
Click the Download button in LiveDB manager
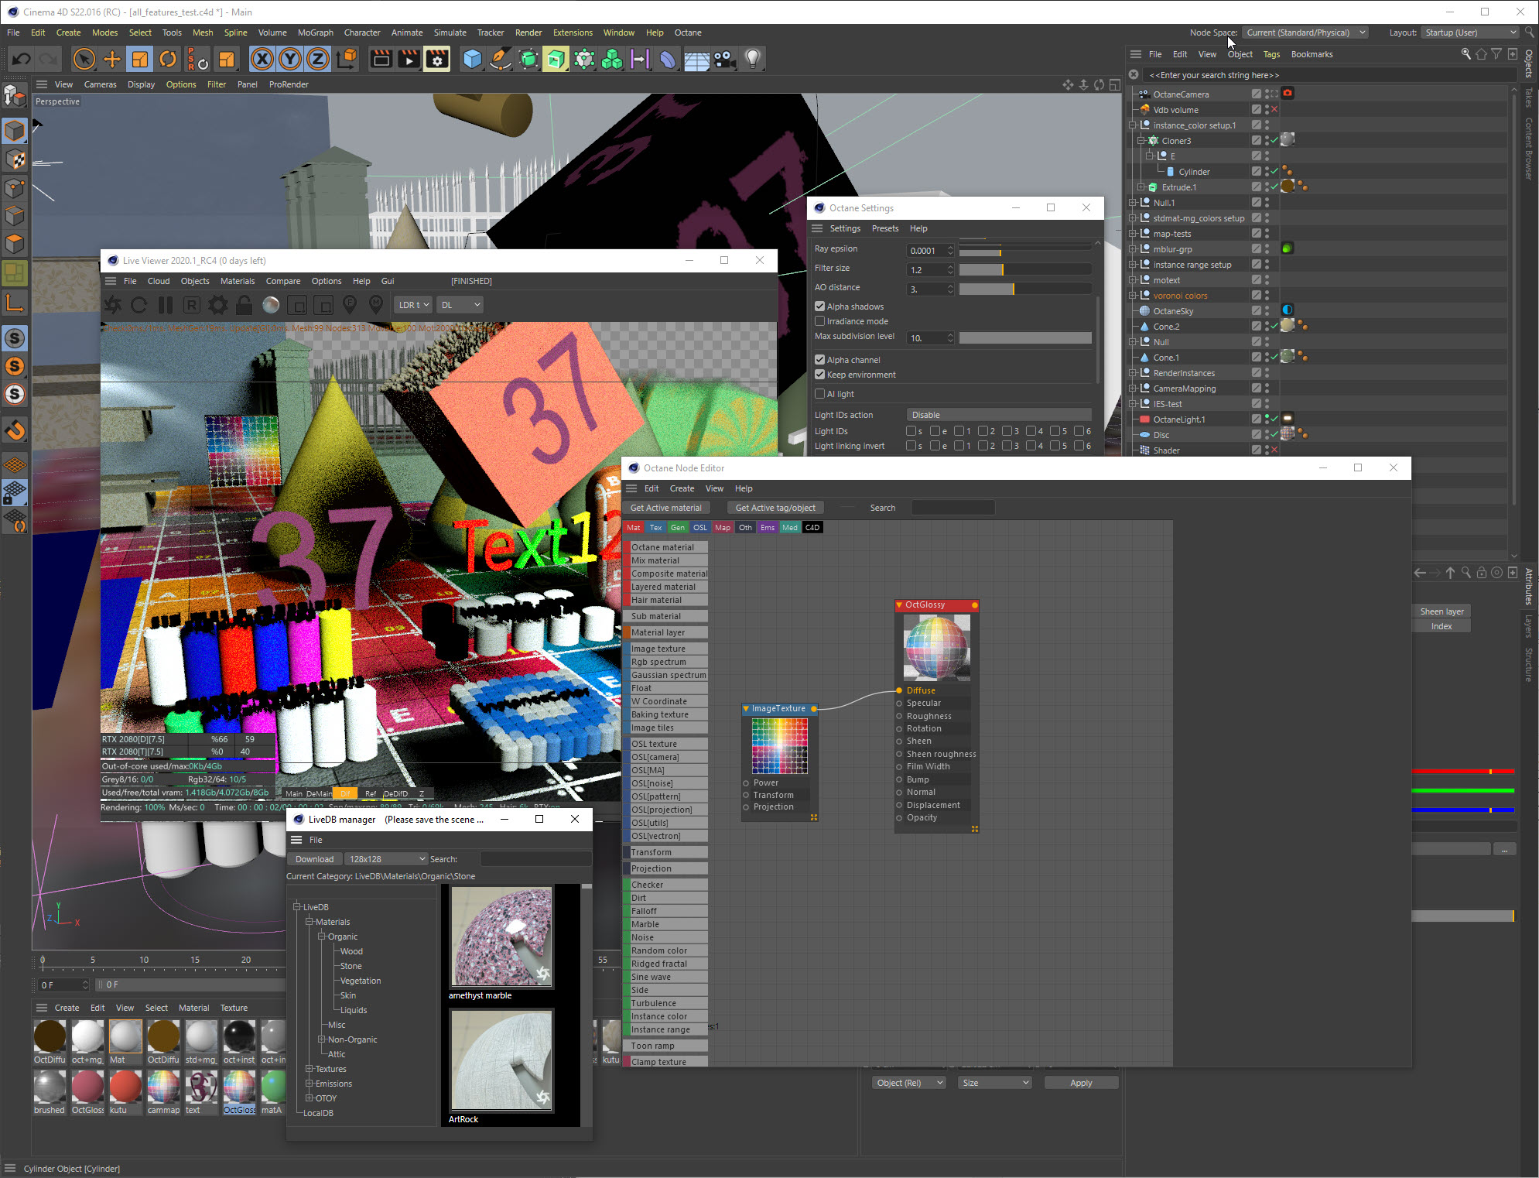click(314, 859)
